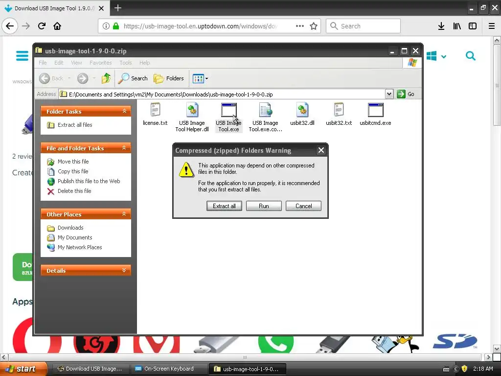Click the Explorer address path field
Screen dimensions: 501x376
(x=222, y=94)
